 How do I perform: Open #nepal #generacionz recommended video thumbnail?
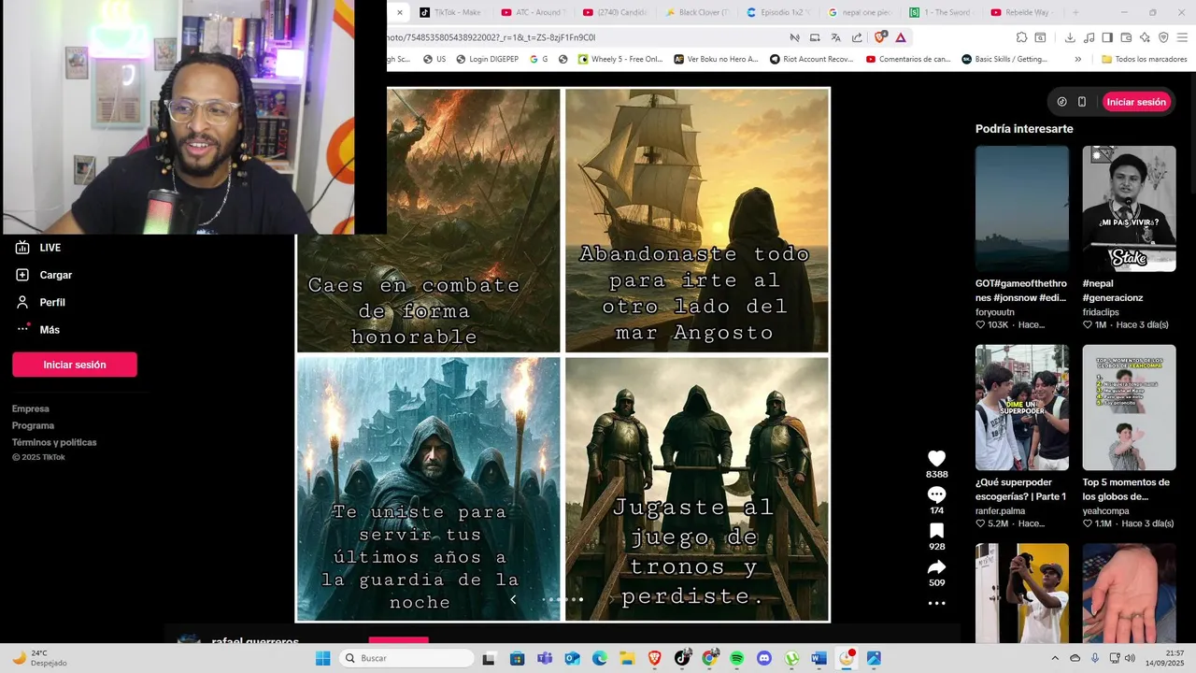(1129, 208)
